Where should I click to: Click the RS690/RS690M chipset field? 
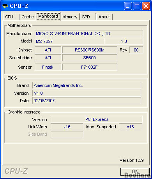click(x=90, y=50)
